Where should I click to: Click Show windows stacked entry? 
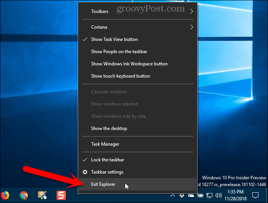coord(137,104)
